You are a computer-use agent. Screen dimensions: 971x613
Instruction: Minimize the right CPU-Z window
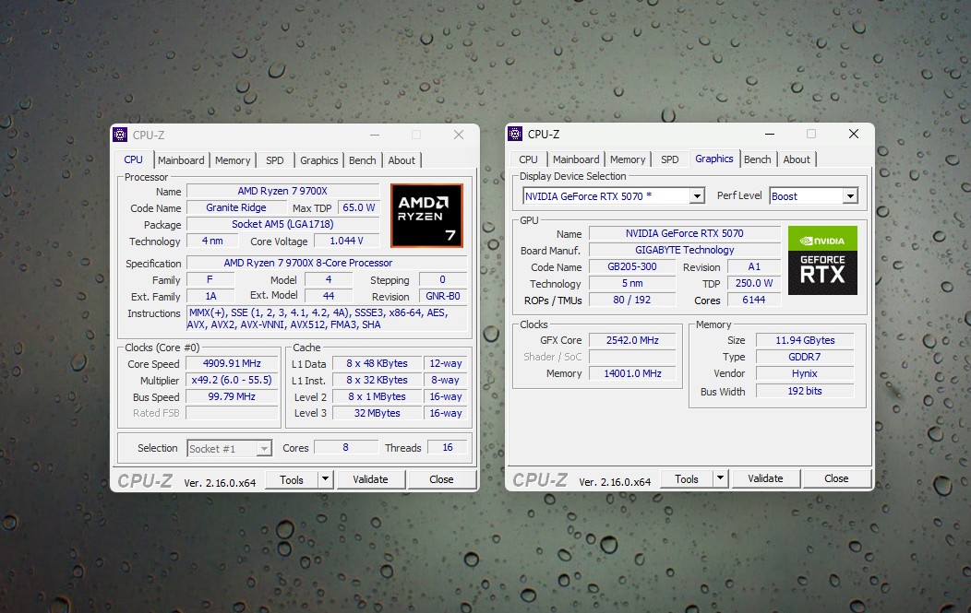(770, 134)
